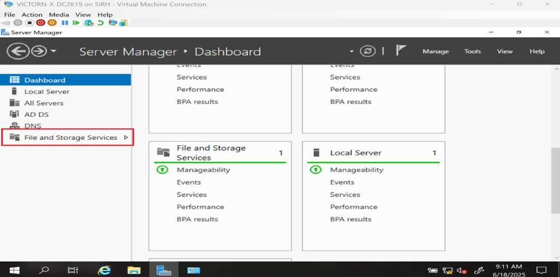Click the red Shut Down VM icon
Screen dimensions: 560x277
click(40, 23)
